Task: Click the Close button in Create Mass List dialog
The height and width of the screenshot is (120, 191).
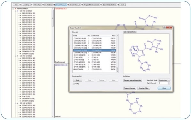Action: coord(164,88)
